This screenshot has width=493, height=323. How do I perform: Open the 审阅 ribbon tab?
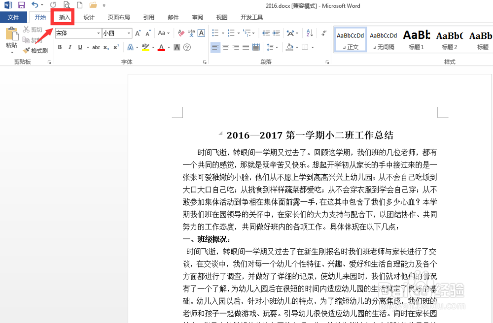click(197, 17)
